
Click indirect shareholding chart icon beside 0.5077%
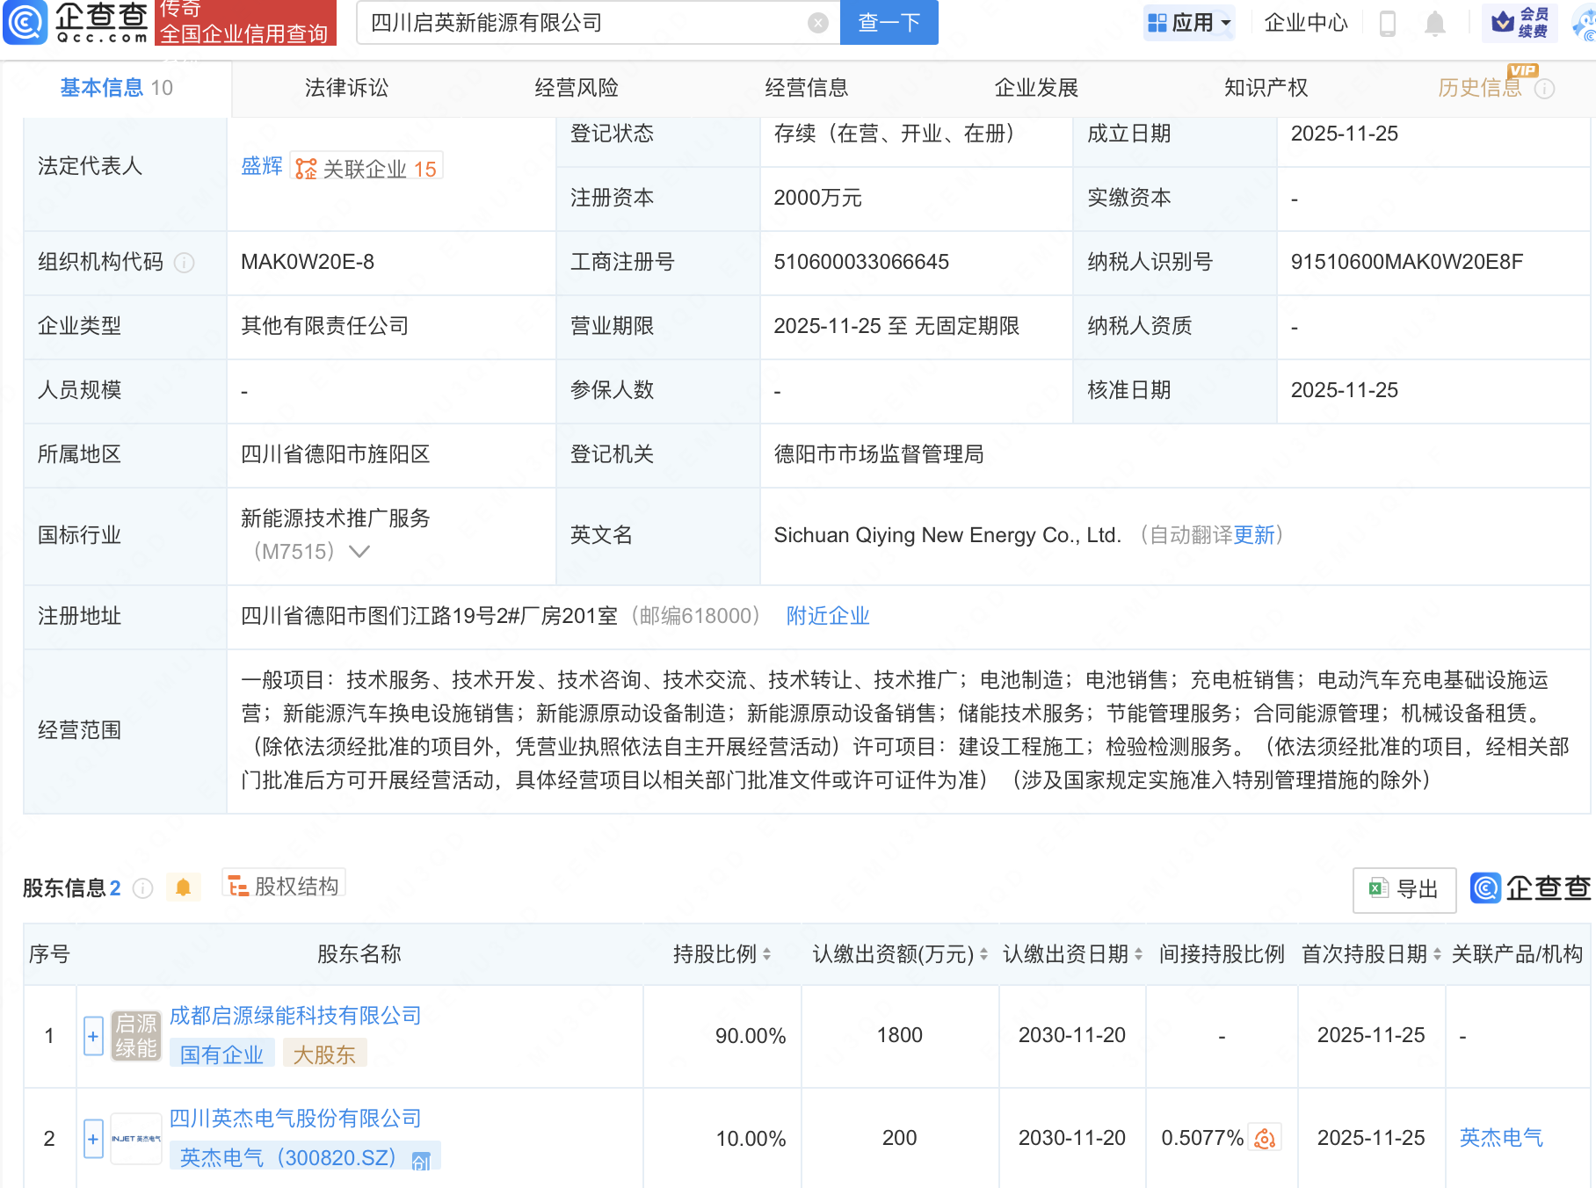point(1265,1139)
